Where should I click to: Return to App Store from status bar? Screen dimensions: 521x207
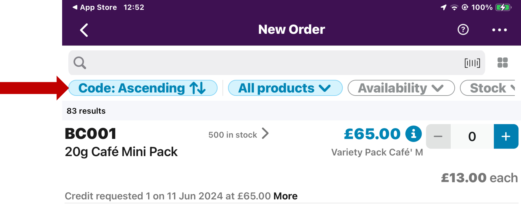click(x=95, y=7)
